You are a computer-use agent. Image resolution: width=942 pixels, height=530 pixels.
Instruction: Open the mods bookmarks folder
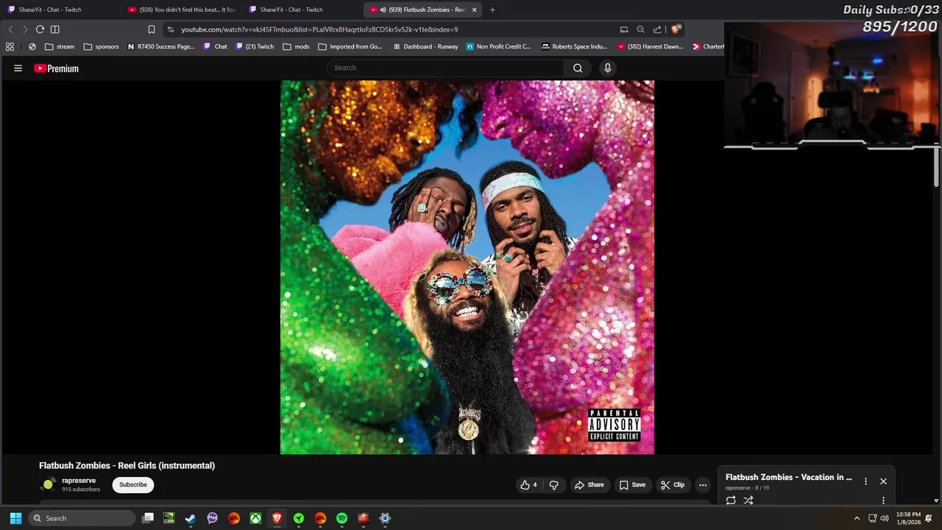tap(297, 46)
